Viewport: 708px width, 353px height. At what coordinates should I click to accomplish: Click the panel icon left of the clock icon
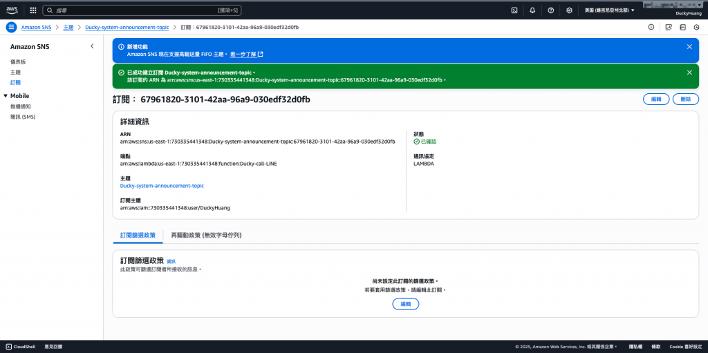click(x=683, y=27)
